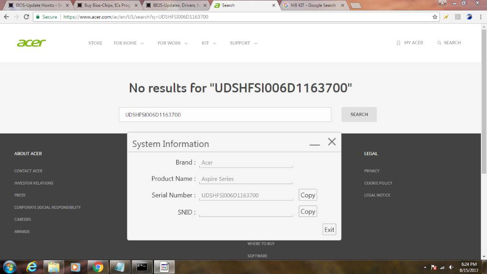This screenshot has height=274, width=487.
Task: Show hidden system tray icons
Action: tap(425, 267)
